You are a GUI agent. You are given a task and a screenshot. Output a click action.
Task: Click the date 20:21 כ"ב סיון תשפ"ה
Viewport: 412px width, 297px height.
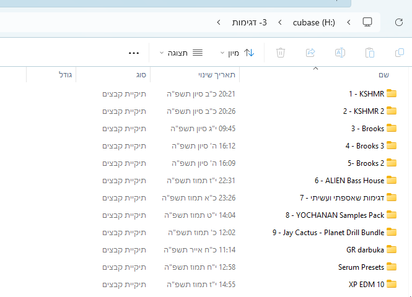coord(201,93)
